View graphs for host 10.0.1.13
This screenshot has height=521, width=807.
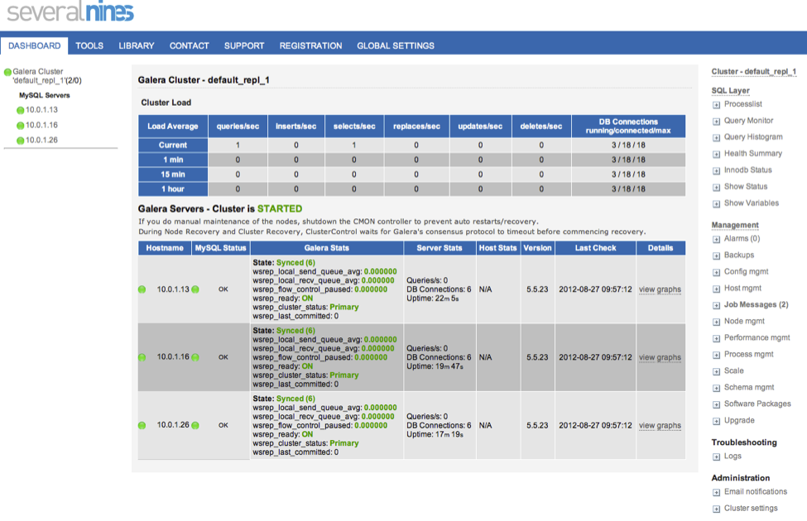tap(660, 289)
